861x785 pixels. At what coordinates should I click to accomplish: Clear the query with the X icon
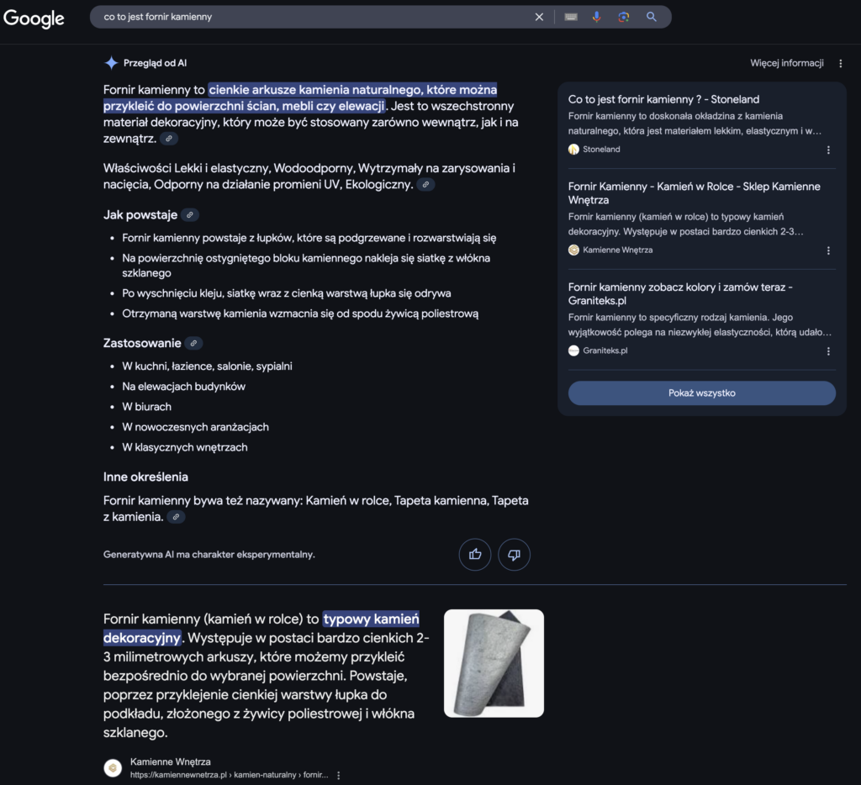click(x=539, y=16)
